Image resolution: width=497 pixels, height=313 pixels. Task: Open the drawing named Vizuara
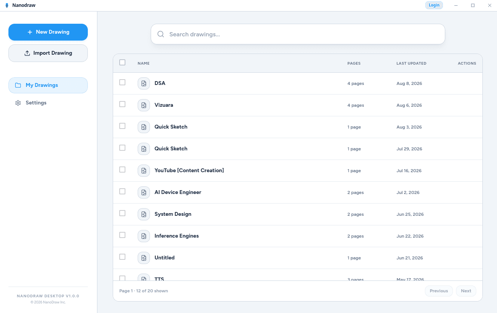164,105
